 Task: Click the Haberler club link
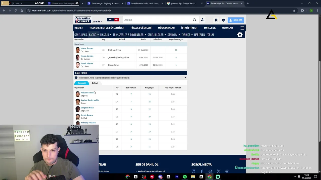point(199,35)
